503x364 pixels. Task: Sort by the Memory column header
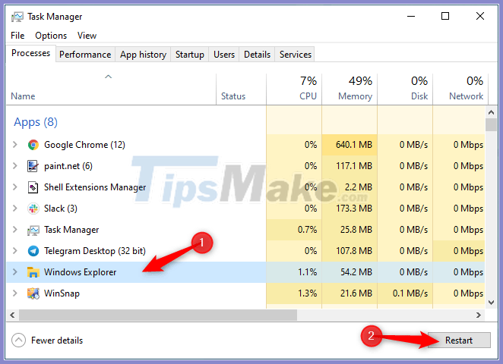tap(350, 89)
